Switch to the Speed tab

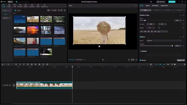click(x=148, y=6)
